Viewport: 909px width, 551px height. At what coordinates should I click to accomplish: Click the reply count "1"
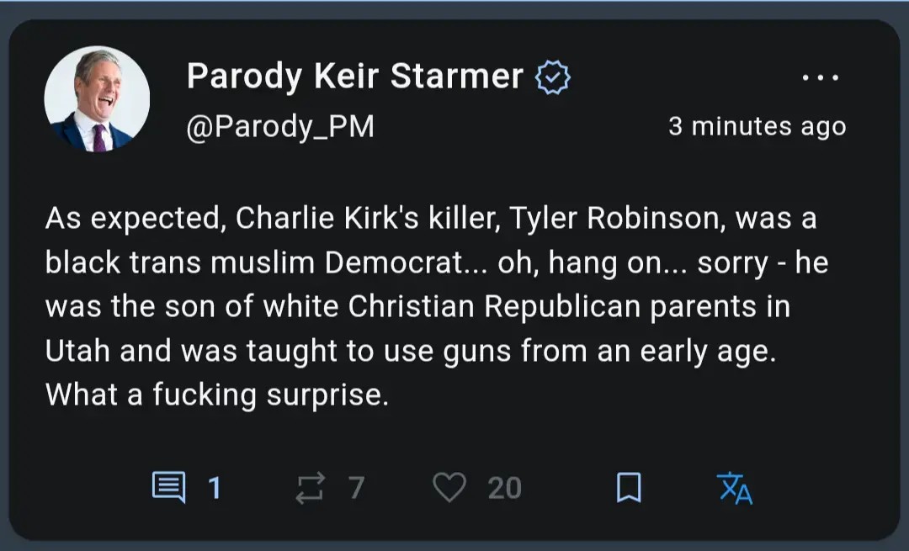click(215, 488)
